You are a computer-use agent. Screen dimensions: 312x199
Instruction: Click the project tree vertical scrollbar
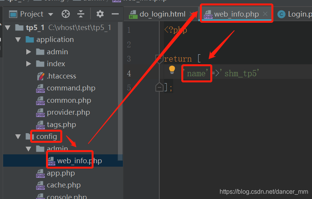coord(120,91)
